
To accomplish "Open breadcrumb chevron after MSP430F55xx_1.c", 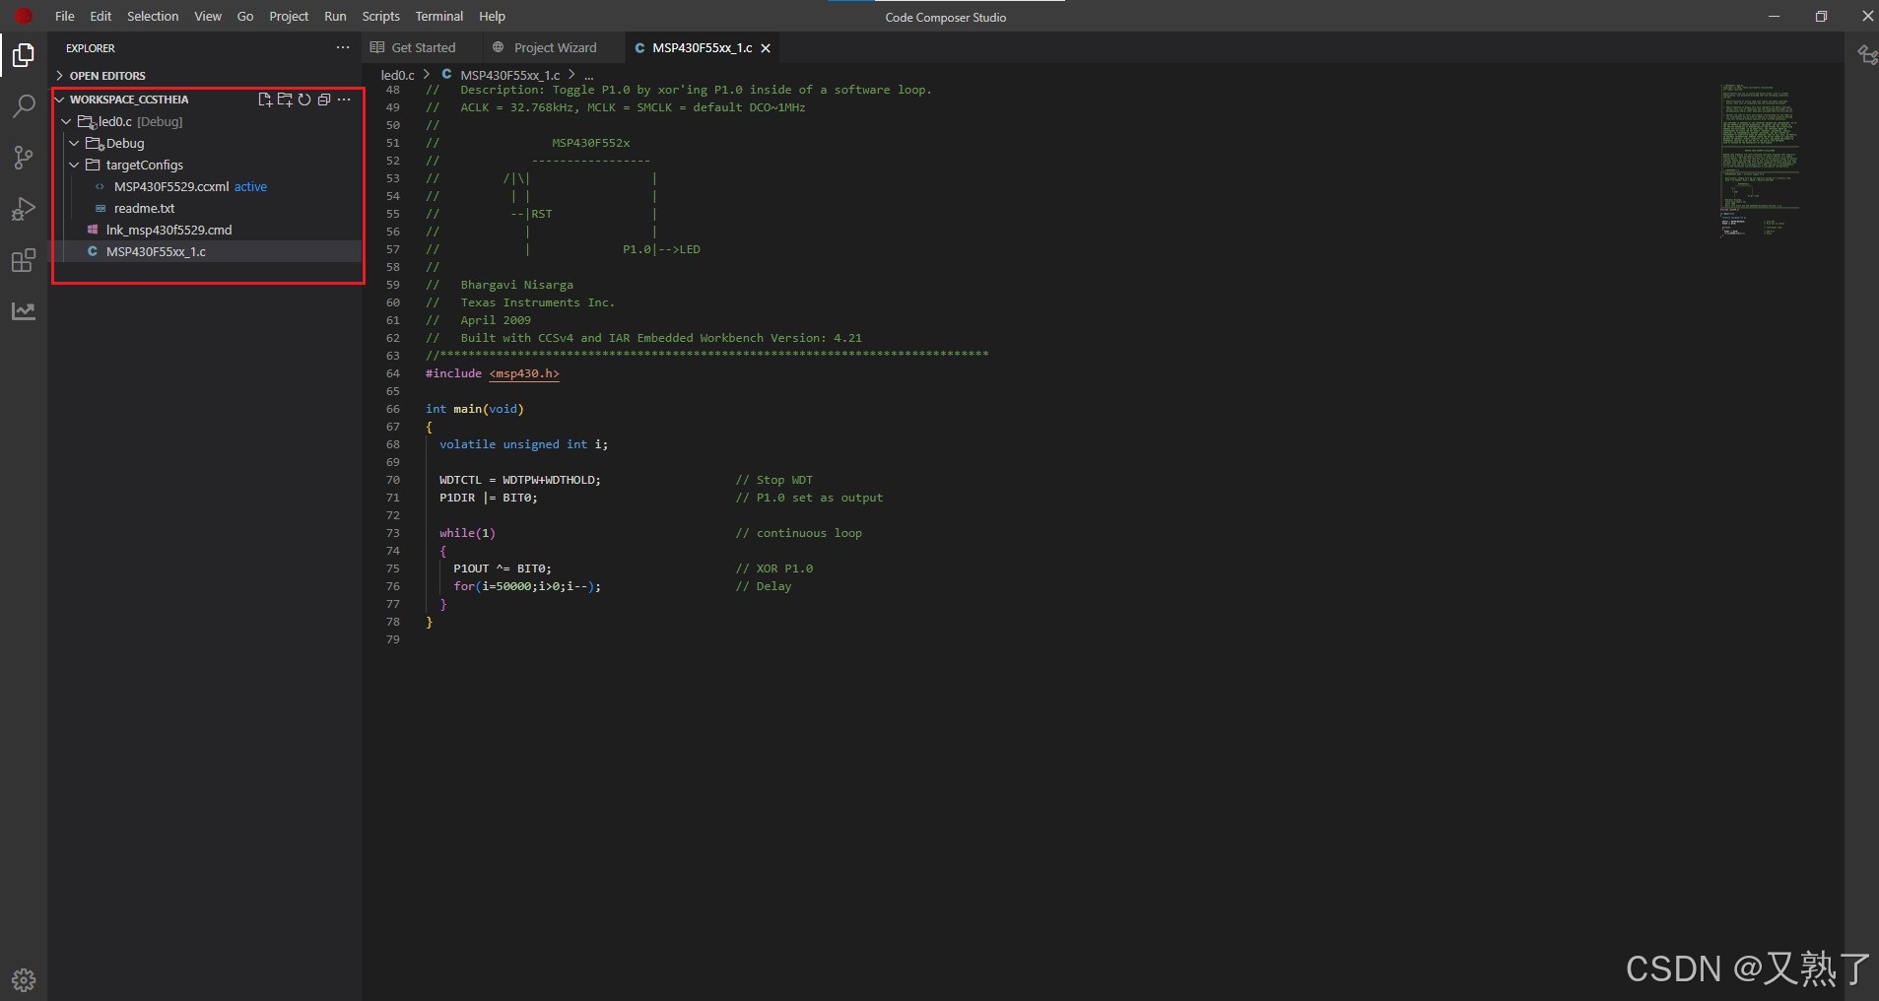I will coord(571,74).
